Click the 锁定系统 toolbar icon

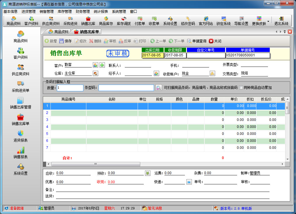coord(223,21)
